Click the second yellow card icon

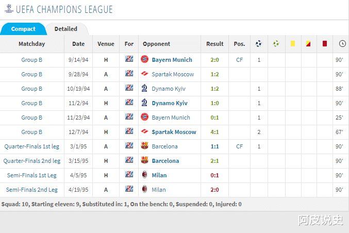point(308,44)
